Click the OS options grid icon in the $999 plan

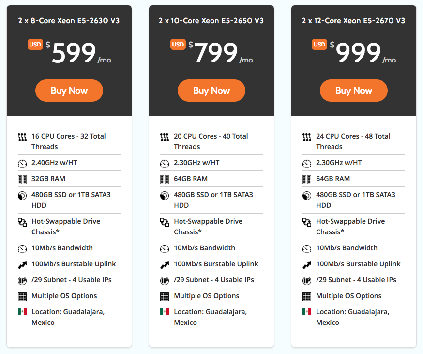[x=307, y=297]
